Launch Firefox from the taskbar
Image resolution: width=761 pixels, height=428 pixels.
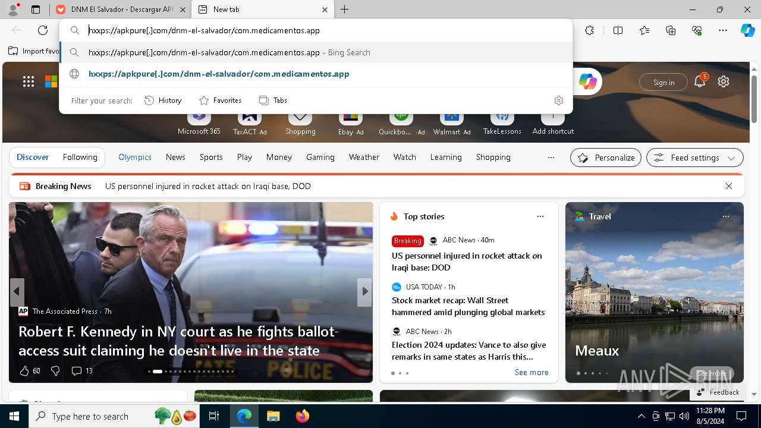pyautogui.click(x=303, y=416)
